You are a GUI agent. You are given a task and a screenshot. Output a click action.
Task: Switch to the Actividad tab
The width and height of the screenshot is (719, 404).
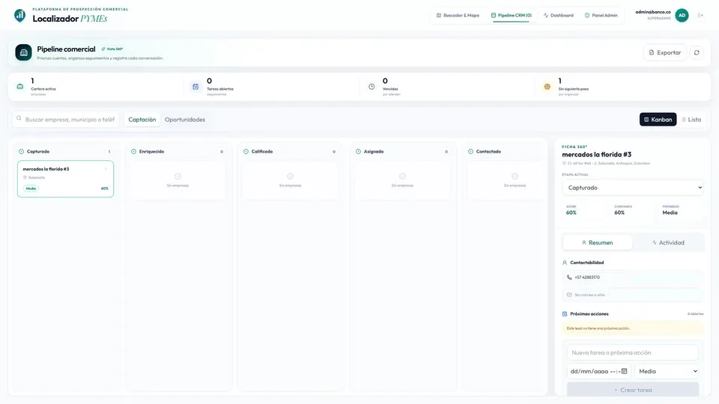coord(668,242)
